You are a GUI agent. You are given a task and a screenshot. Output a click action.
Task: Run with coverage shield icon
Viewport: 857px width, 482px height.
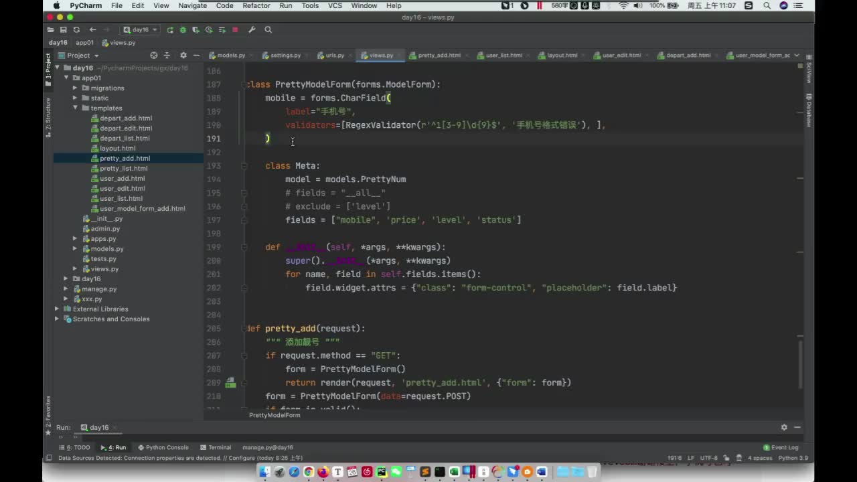(x=196, y=30)
